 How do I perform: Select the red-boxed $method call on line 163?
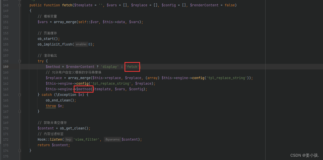pyautogui.click(x=83, y=89)
